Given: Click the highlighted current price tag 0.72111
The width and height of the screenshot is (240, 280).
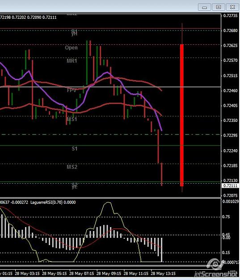Looking at the screenshot, I should pyautogui.click(x=230, y=186).
